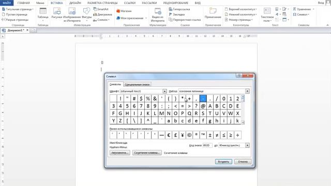Insert a SmartArt graphic
Image resolution: width=331 pixels, height=186 pixels.
101,9
